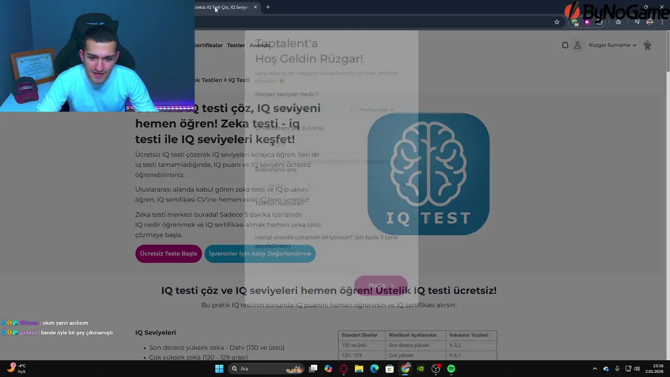The width and height of the screenshot is (670, 377).
Task: Click chat message 'bende öyle bir şey çıkmamıştı'
Action: (x=77, y=332)
